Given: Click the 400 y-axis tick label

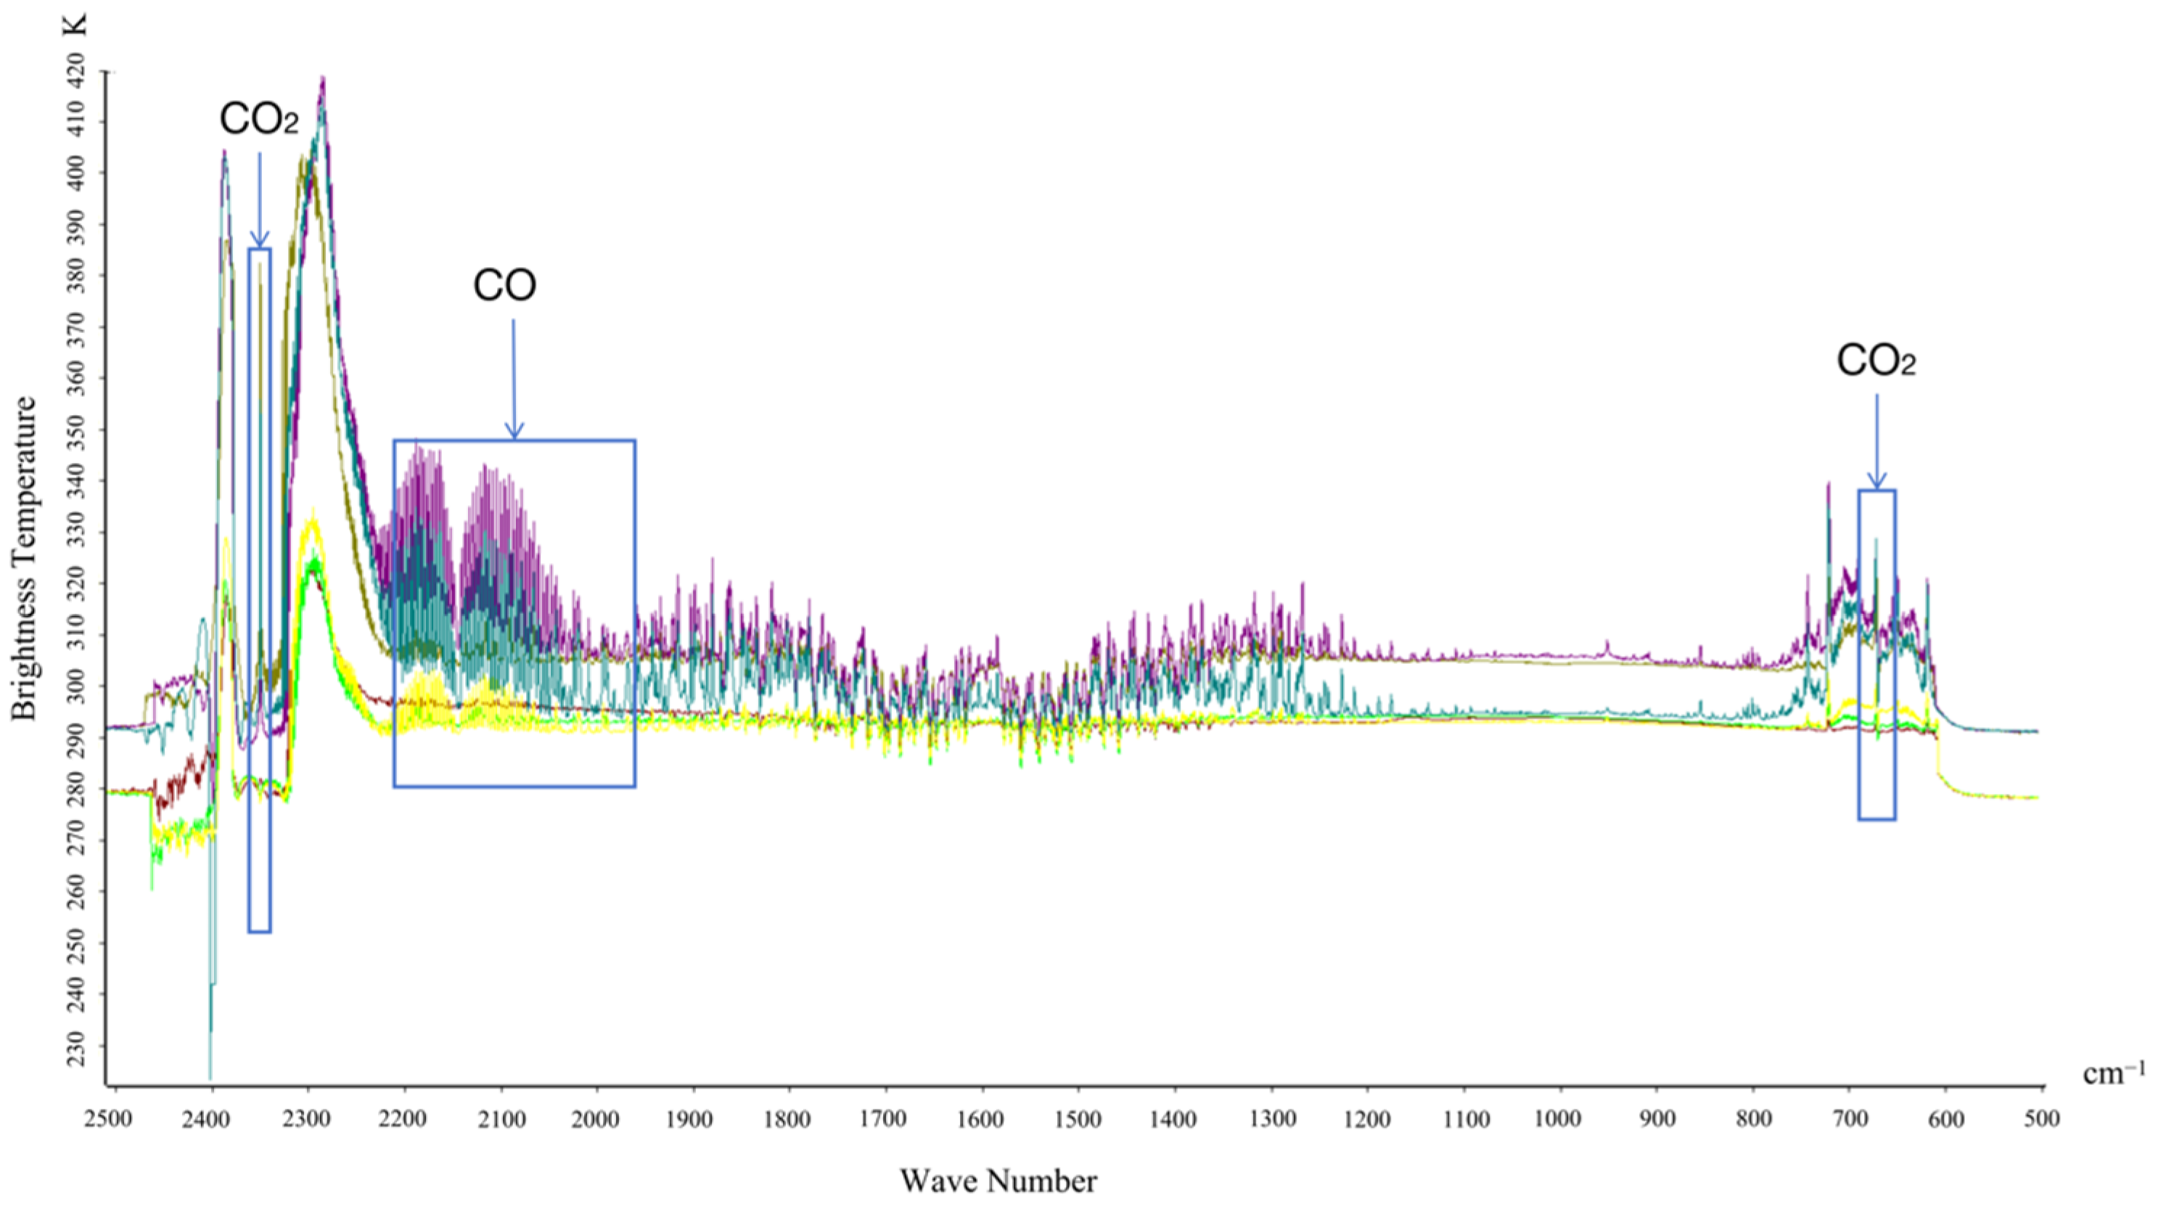Looking at the screenshot, I should pyautogui.click(x=75, y=173).
